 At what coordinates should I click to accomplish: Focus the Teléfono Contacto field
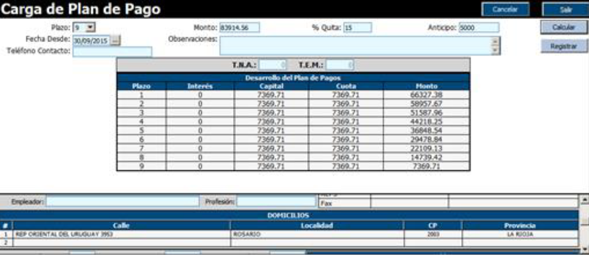[x=112, y=51]
